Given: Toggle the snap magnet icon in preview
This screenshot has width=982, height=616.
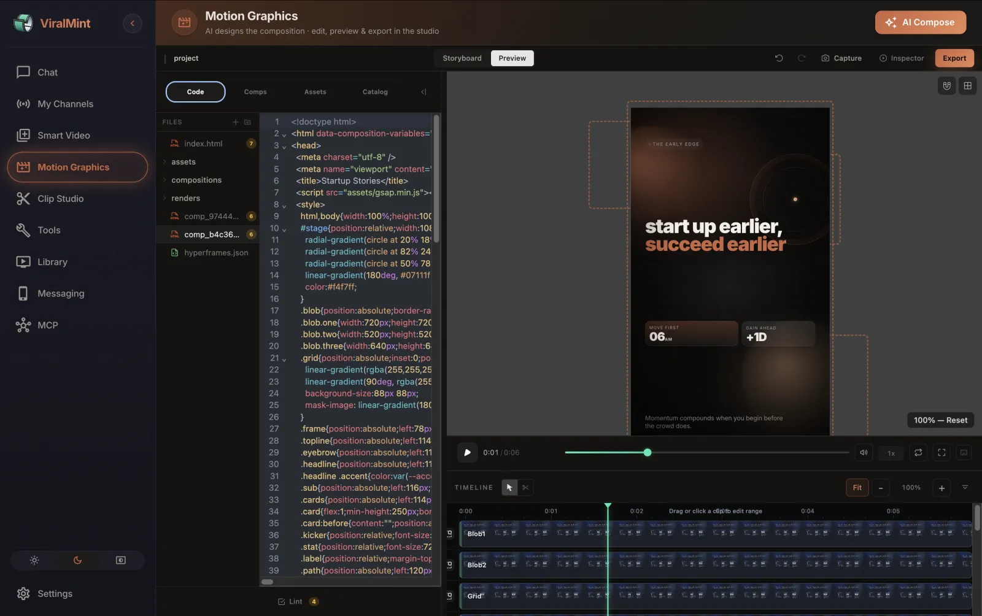Looking at the screenshot, I should 946,86.
